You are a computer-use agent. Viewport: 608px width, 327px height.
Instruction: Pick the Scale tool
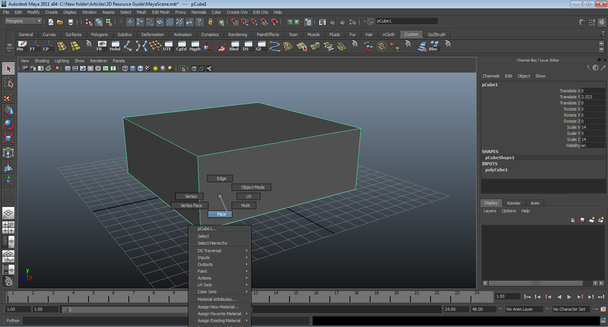(8, 139)
